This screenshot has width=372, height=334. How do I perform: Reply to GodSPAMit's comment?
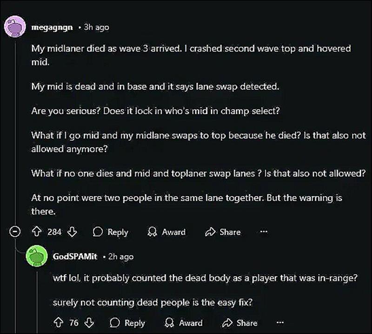click(x=127, y=323)
